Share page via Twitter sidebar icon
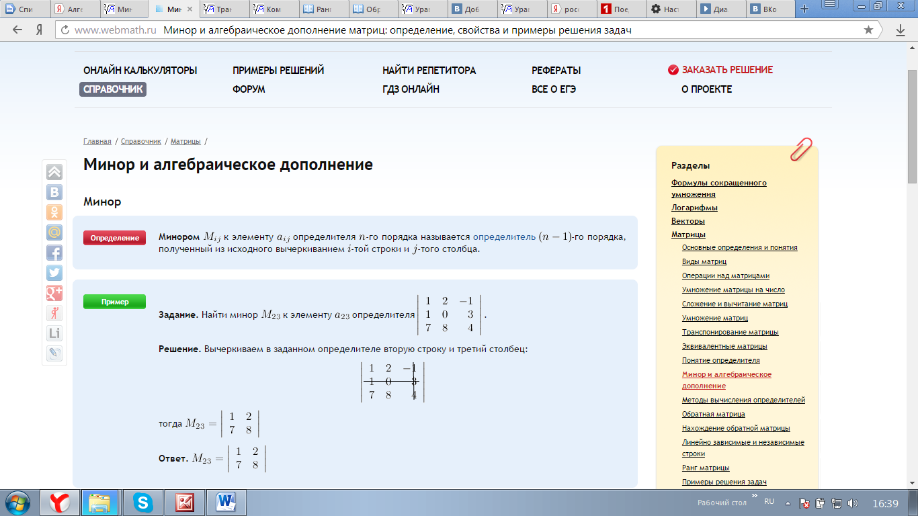This screenshot has width=918, height=516. pyautogui.click(x=54, y=273)
